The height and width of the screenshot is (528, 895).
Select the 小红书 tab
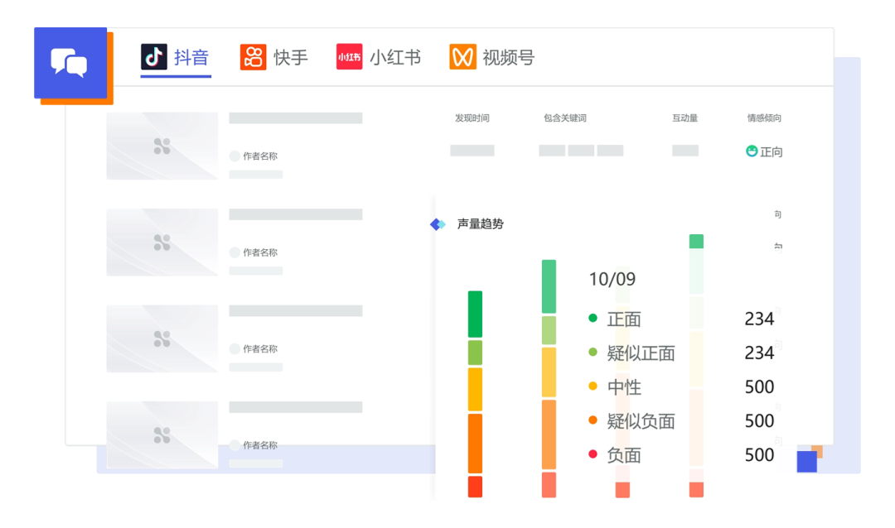[379, 57]
